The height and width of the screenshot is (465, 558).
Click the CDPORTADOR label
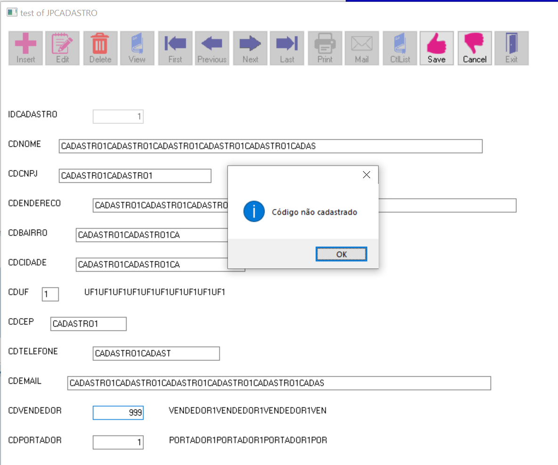pyautogui.click(x=35, y=440)
